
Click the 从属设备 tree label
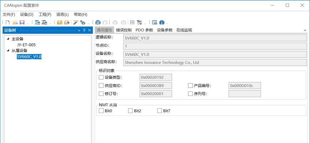20,51
